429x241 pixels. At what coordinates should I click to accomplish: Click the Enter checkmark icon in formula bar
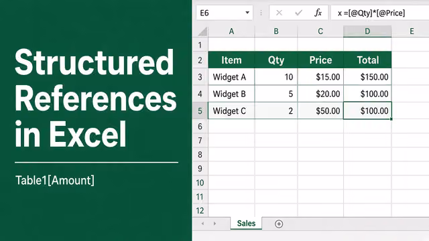click(298, 13)
